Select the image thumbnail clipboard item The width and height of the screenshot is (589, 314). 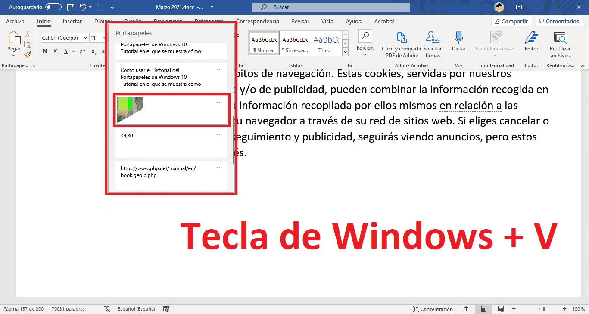[x=171, y=110]
